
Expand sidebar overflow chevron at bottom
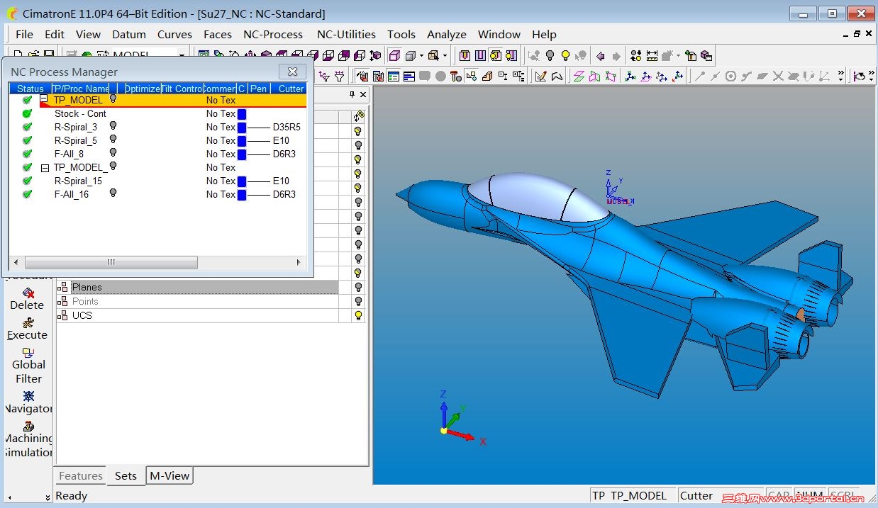tap(48, 497)
